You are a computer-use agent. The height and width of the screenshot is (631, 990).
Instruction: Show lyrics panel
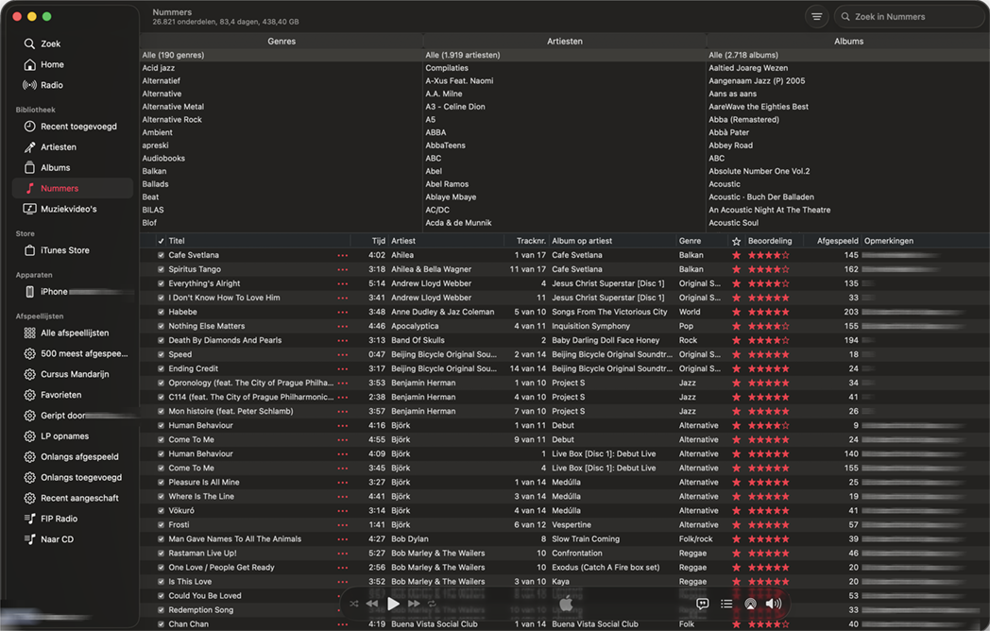click(x=702, y=604)
